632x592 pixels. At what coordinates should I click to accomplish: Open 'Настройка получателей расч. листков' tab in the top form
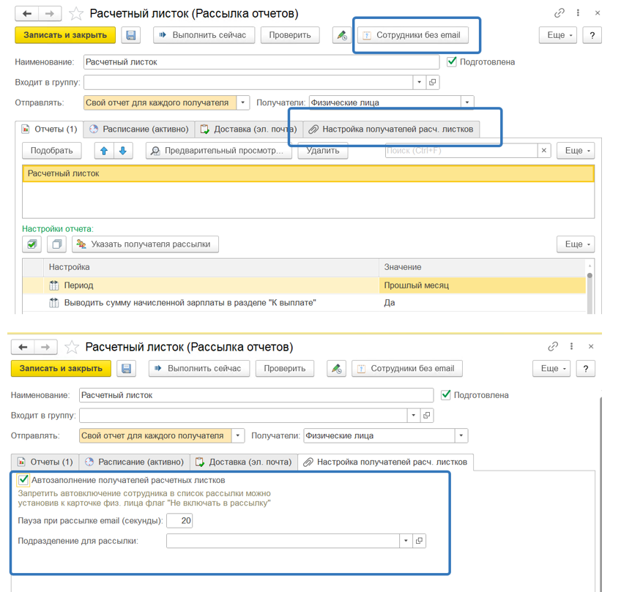point(391,130)
